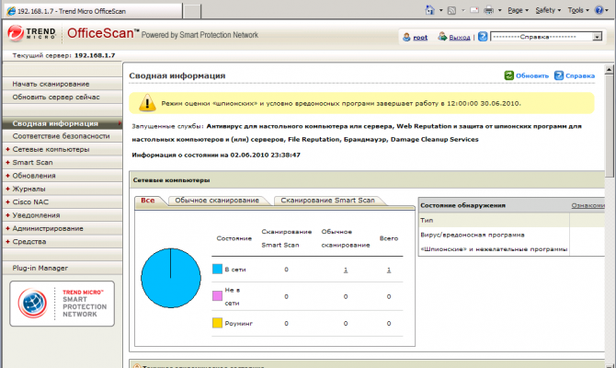Screen dimensions: 616x368
Task: Click the RSS feeds toolbar icon
Action: click(451, 11)
